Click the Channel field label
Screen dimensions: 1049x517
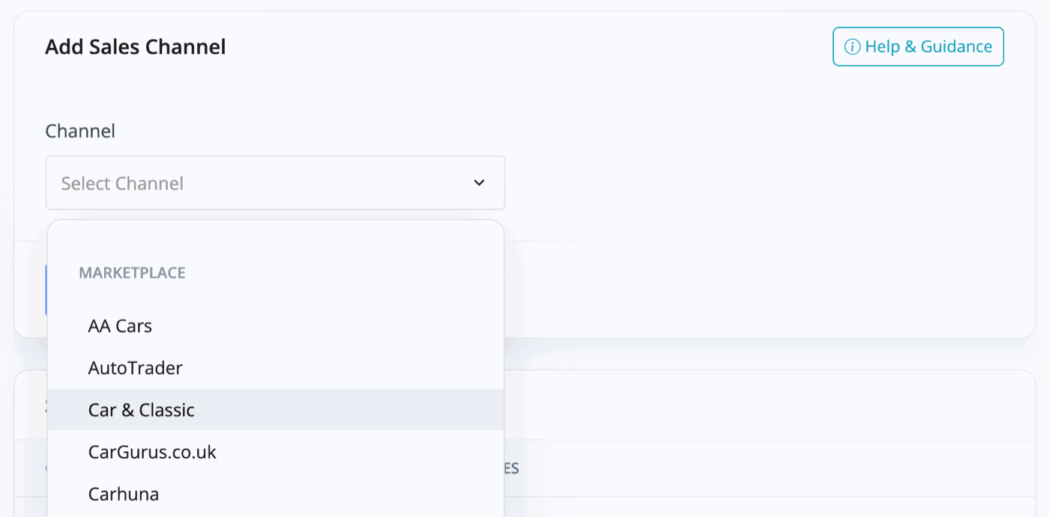pyautogui.click(x=80, y=131)
